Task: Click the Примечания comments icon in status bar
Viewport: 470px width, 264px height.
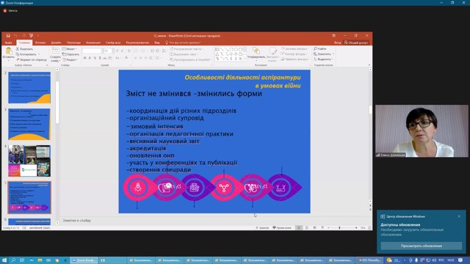Action: 282,228
